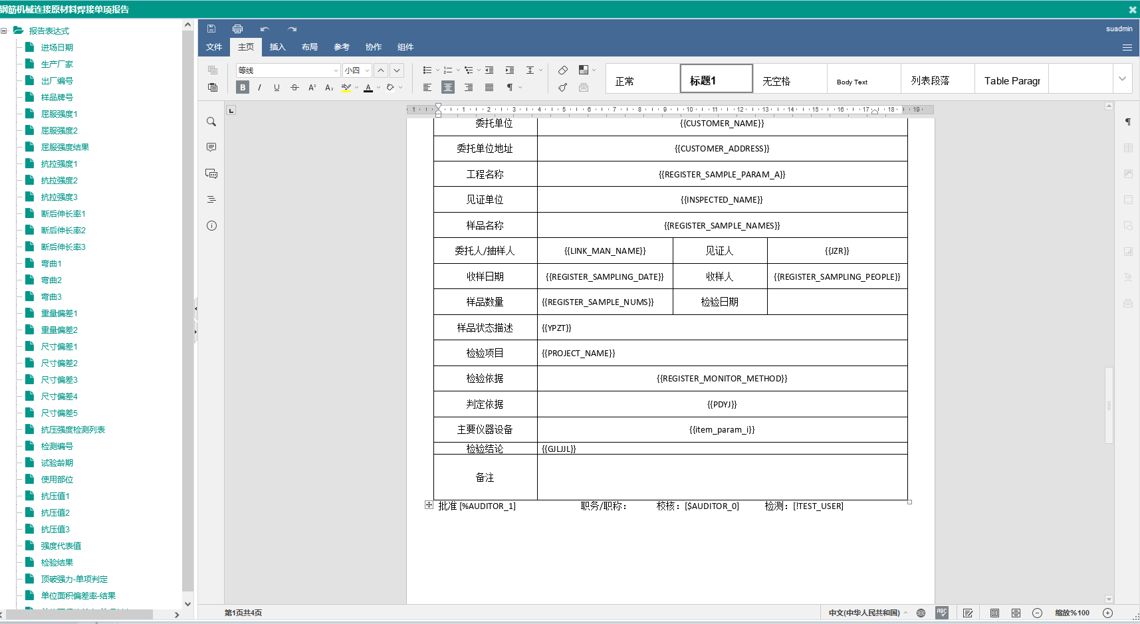Switch to the 主页 tab

246,47
